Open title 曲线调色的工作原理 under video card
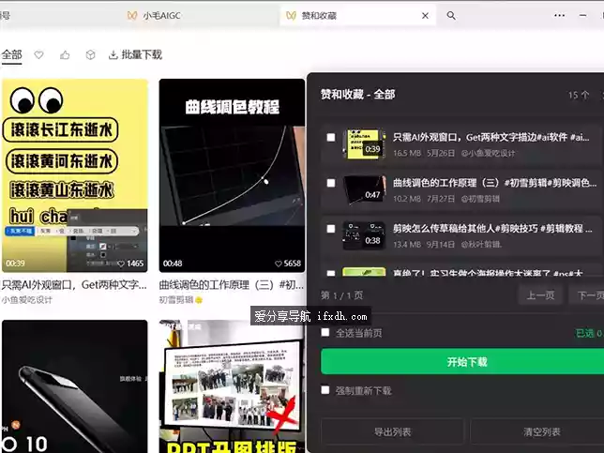 (232, 285)
